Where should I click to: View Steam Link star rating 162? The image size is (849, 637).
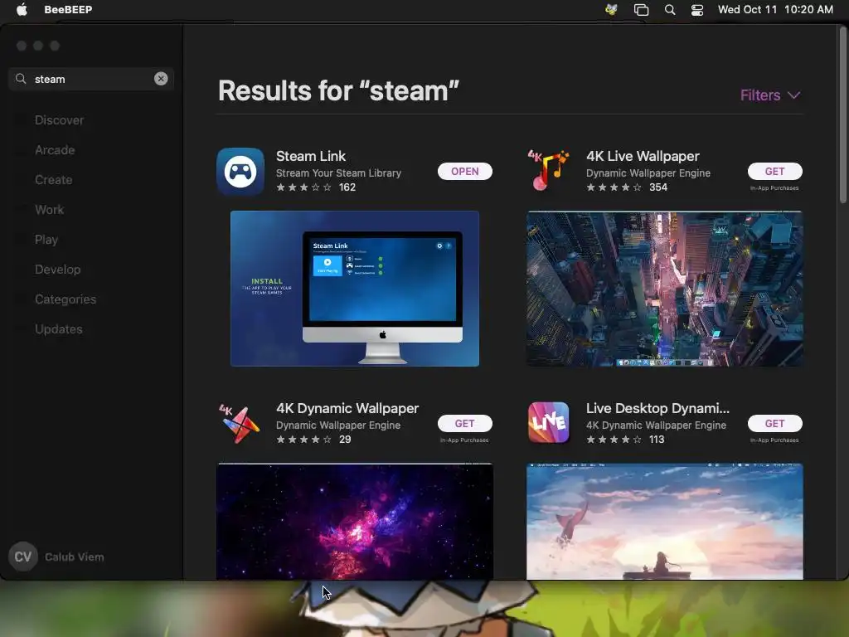point(316,187)
